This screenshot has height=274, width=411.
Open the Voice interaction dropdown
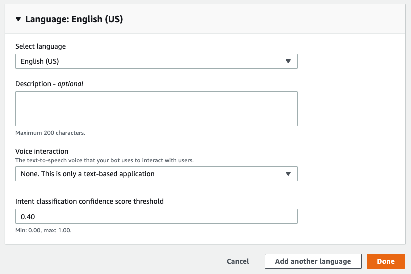[x=150, y=174]
